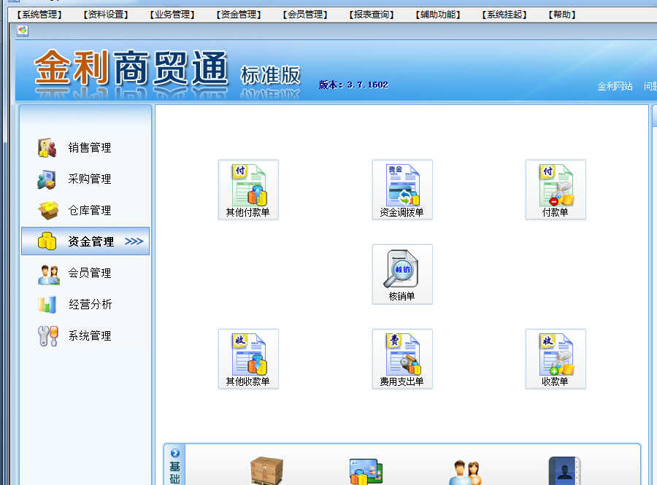Visit the 金利网站 link

point(615,87)
